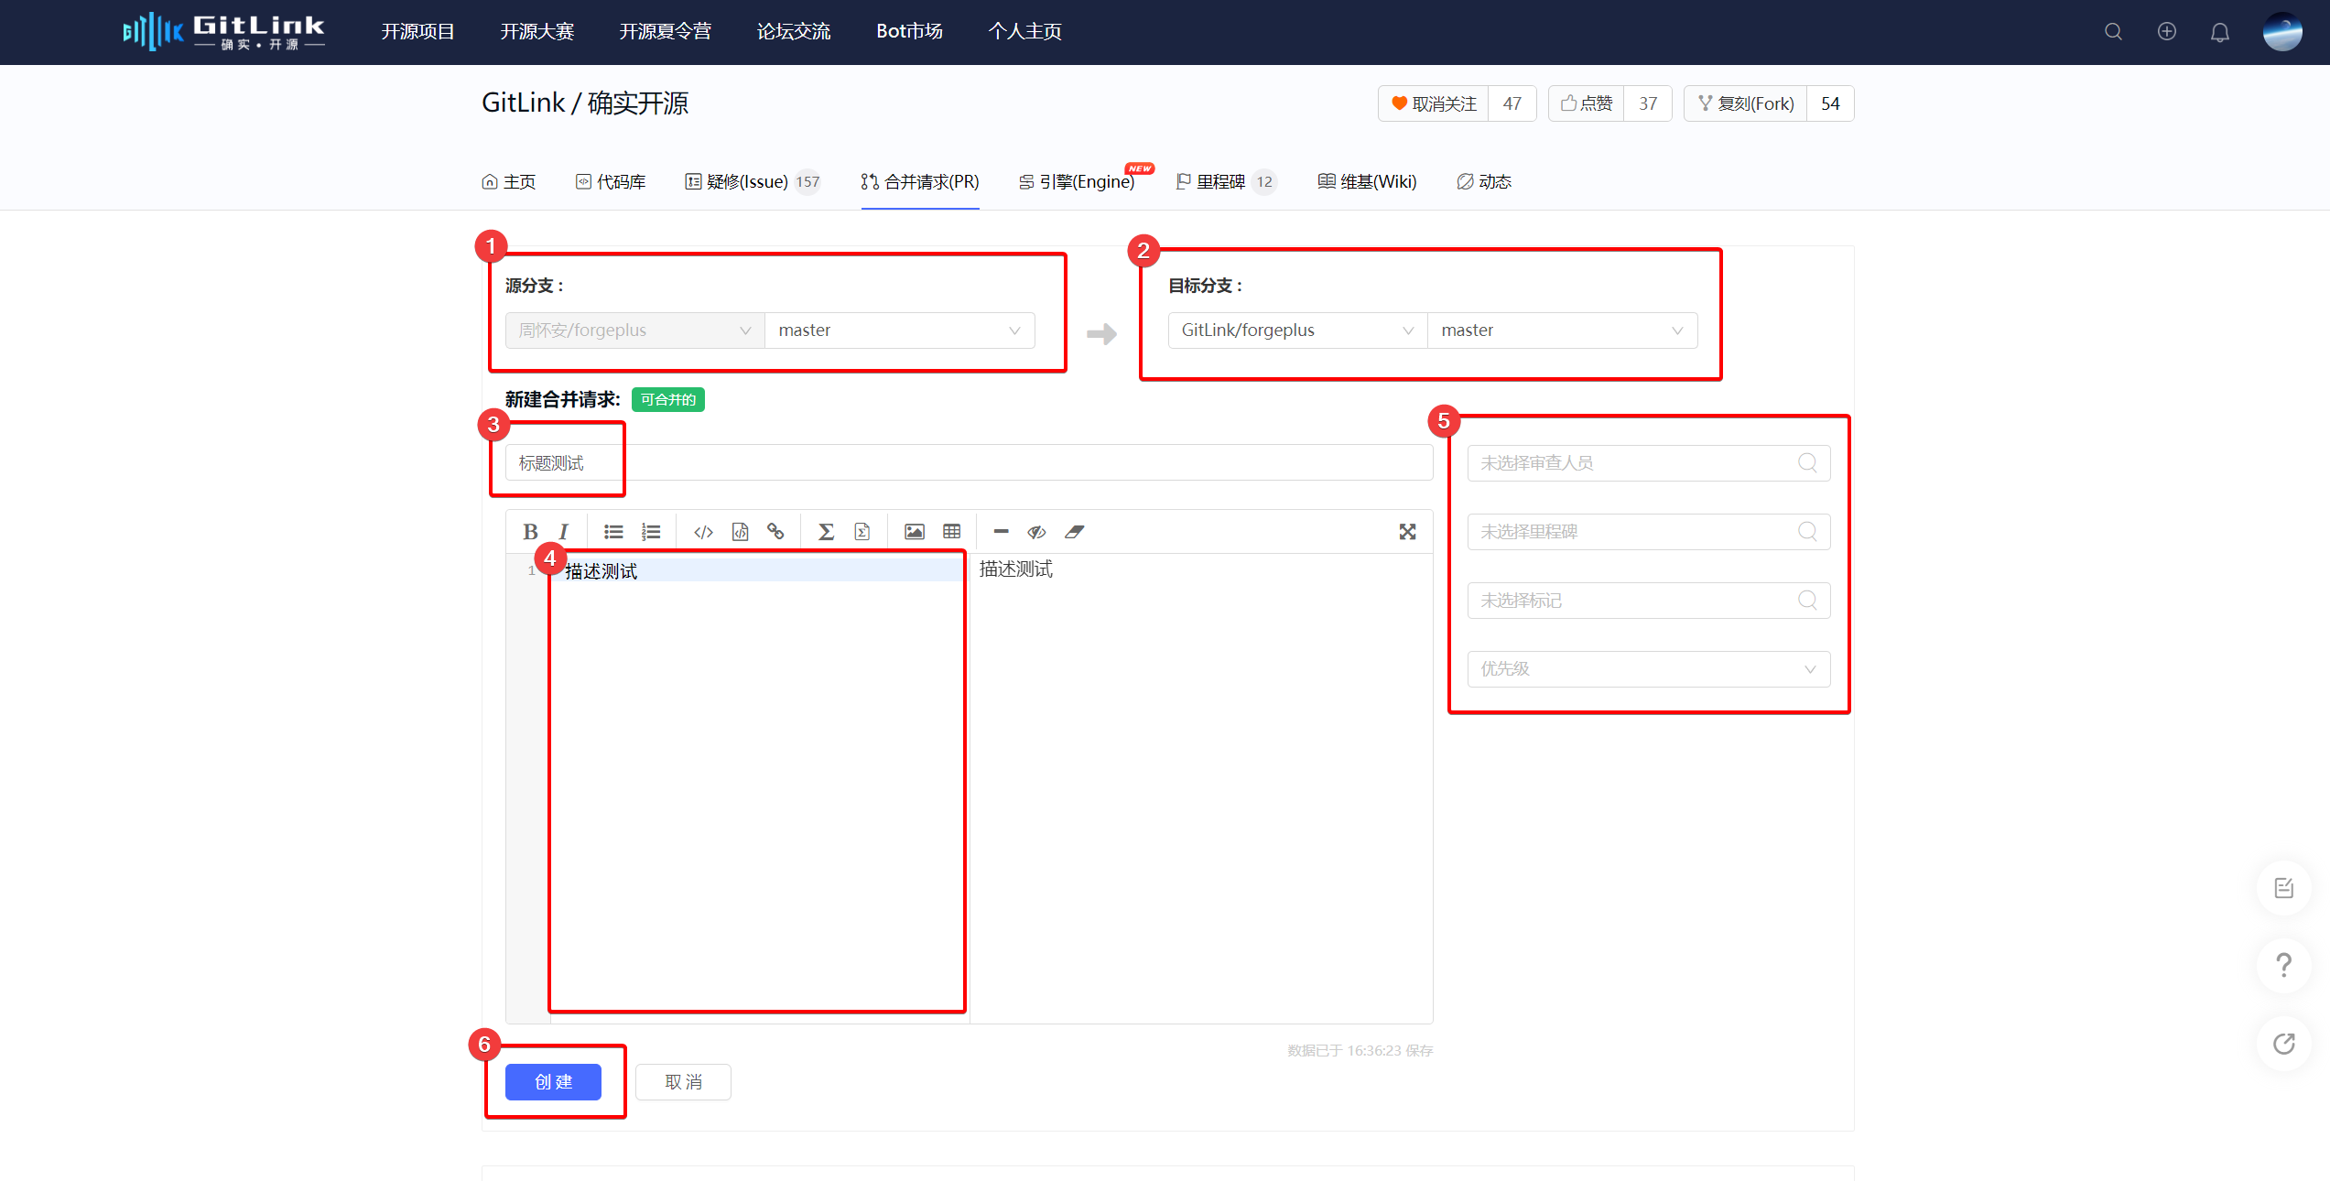The image size is (2330, 1181).
Task: Switch to the 维基(Wiki) tab
Action: (1367, 182)
